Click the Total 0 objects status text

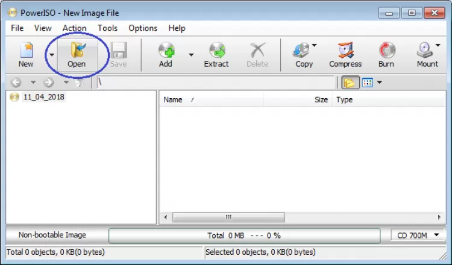55,252
